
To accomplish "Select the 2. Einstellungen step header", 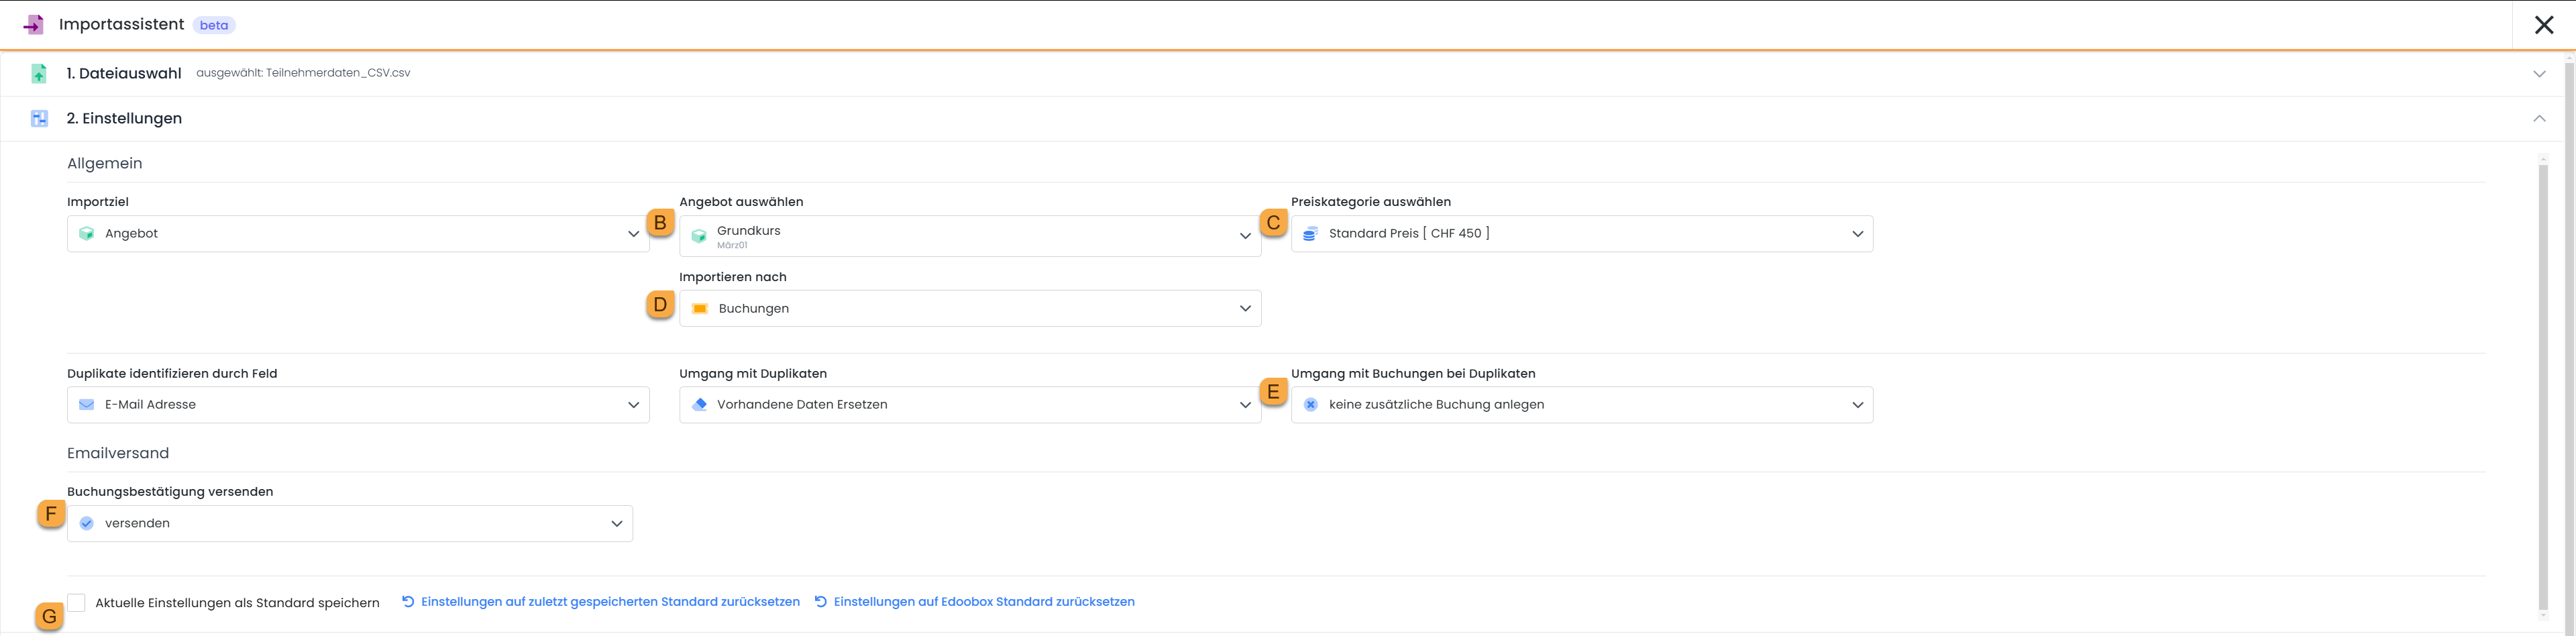I will (124, 118).
